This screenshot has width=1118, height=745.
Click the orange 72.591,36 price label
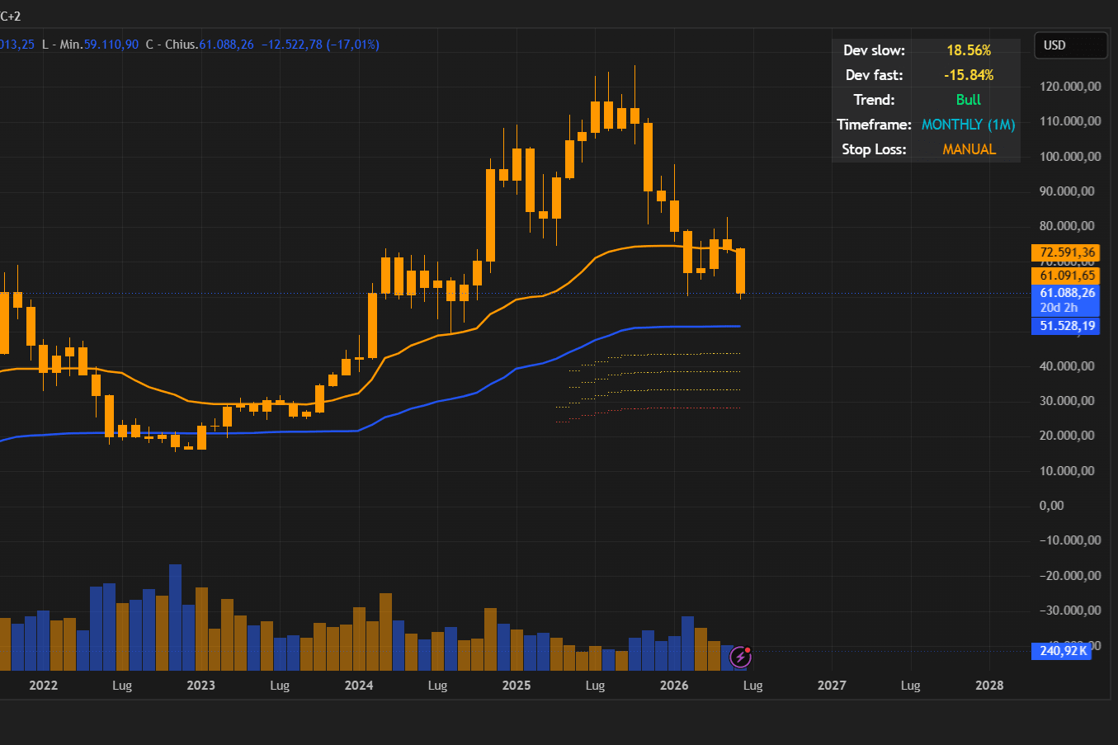tap(1065, 252)
